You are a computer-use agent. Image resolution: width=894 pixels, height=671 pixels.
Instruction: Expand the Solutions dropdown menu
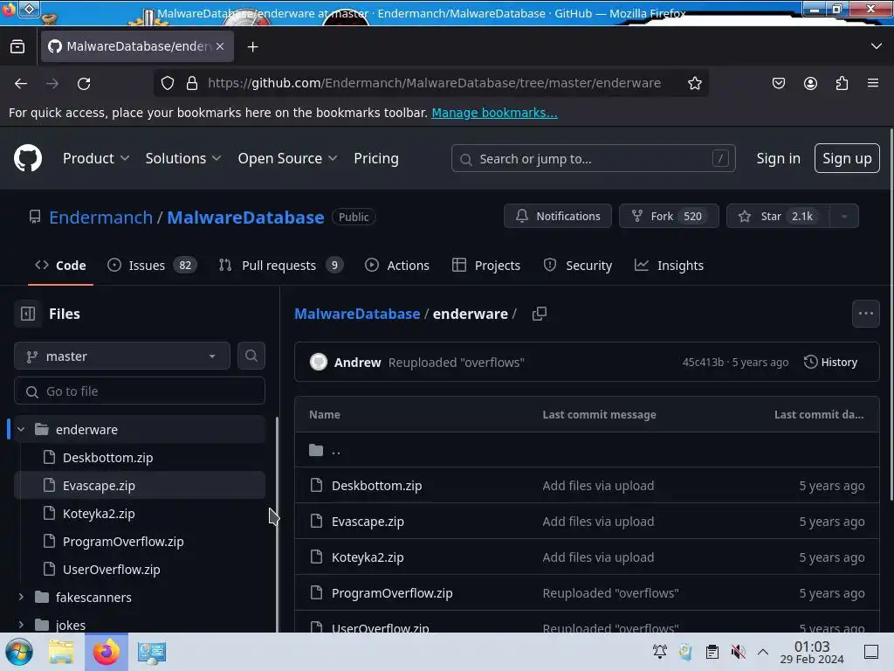(183, 158)
